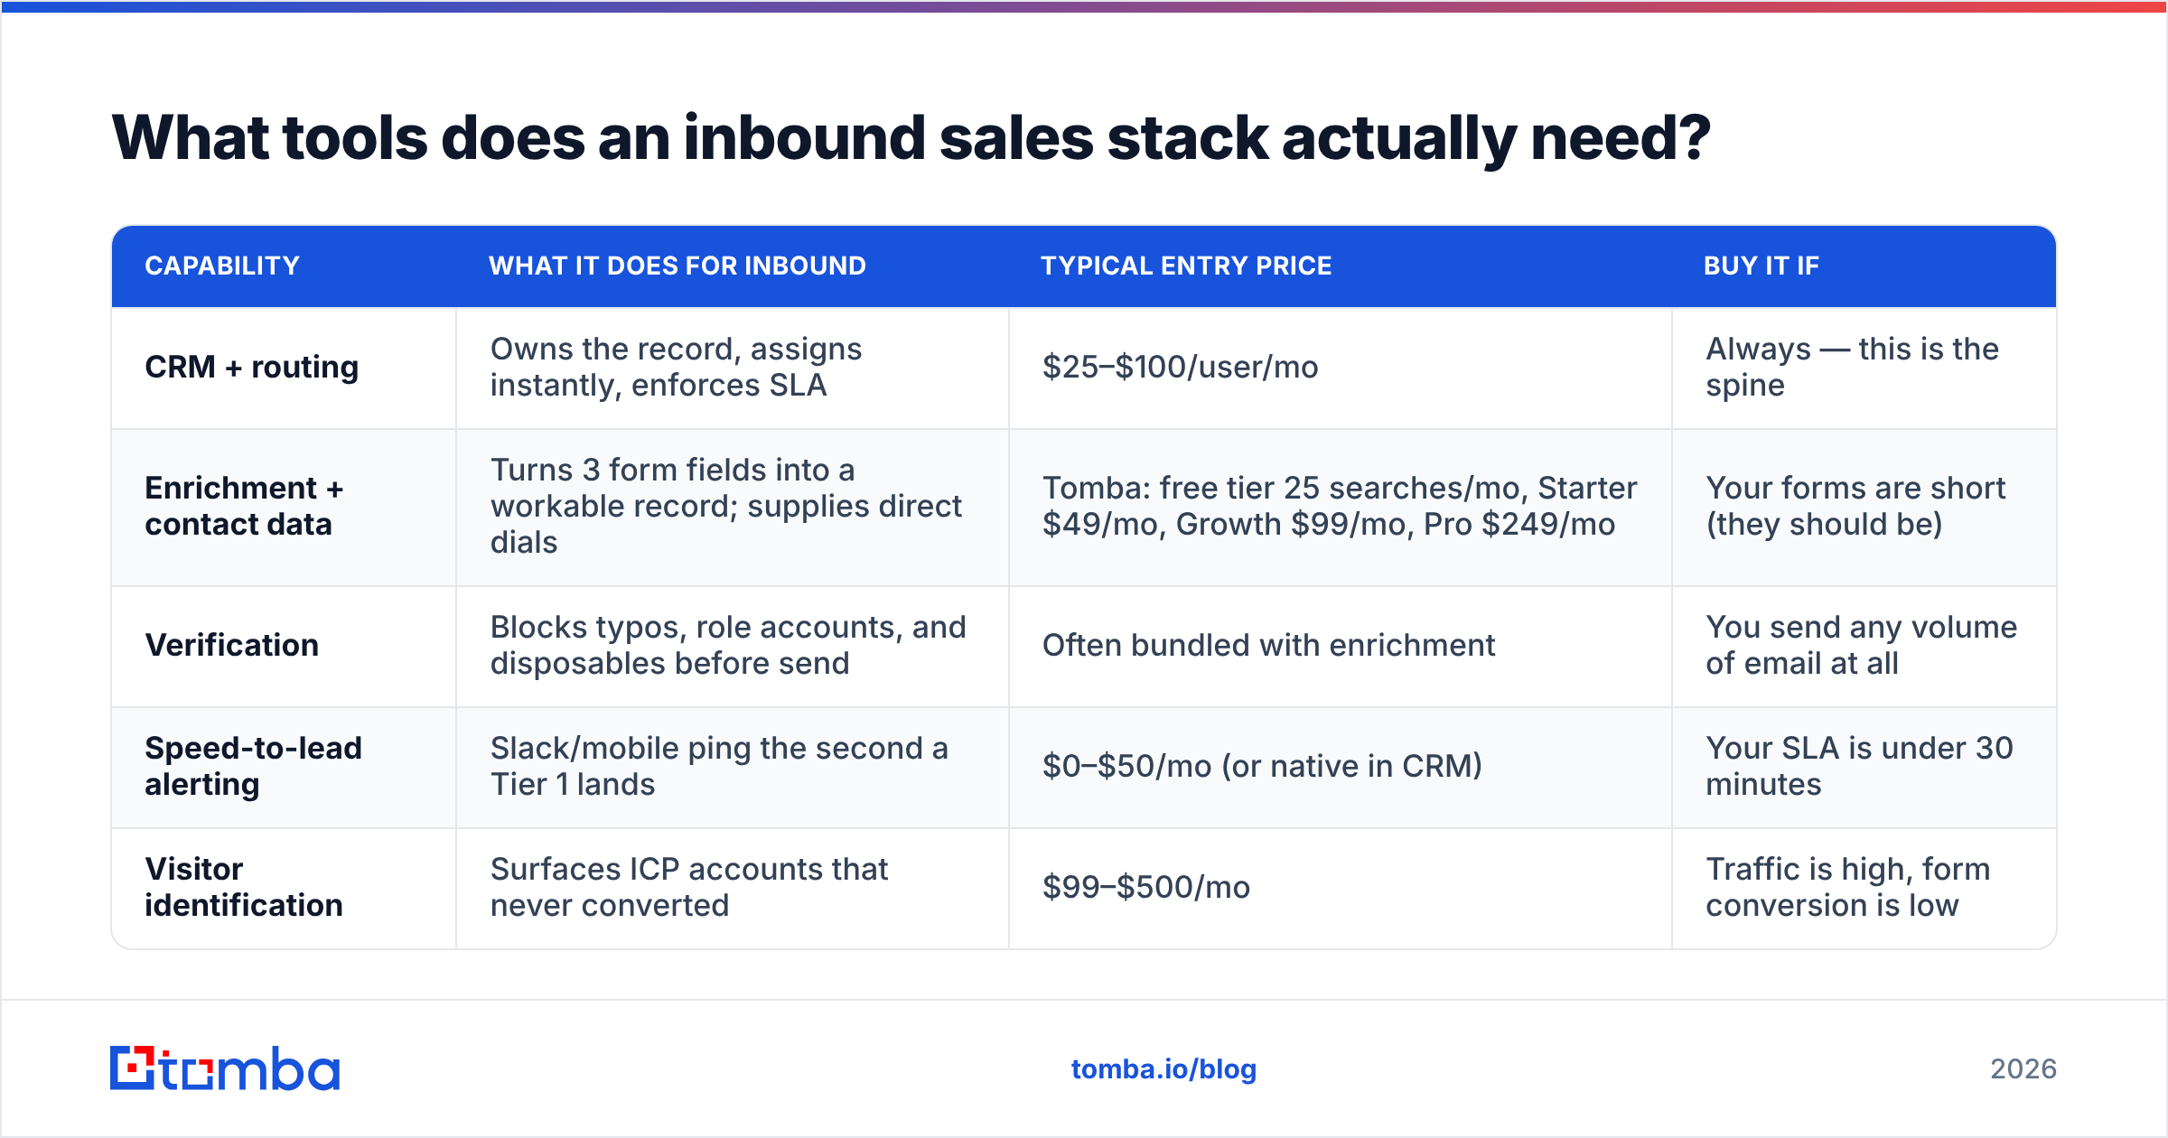Click the title 'What tools does an inbound sales stack actually need?'
Screen dimensions: 2168x1138
tap(911, 138)
